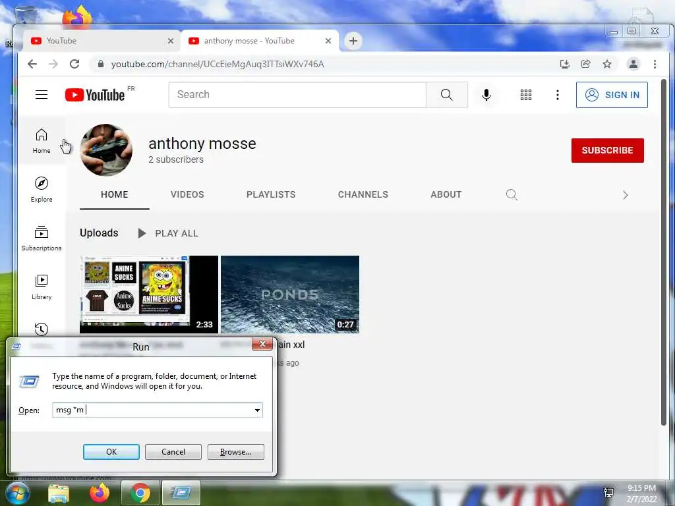Reload the page with the refresh icon

point(74,64)
